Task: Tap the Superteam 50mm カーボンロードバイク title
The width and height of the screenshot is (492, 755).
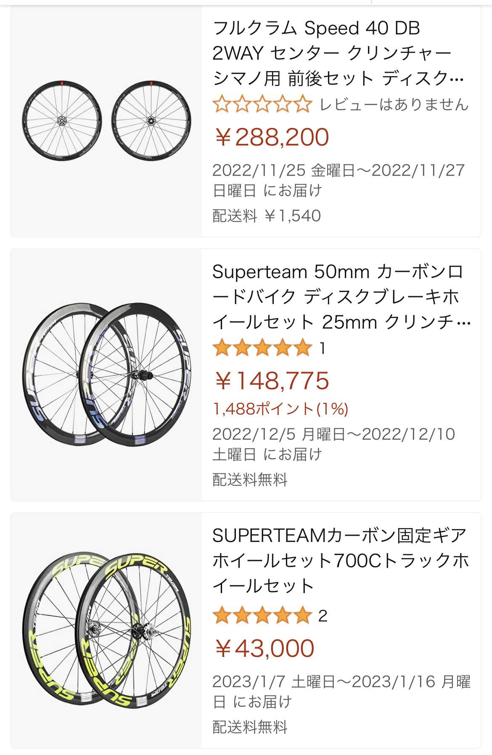Action: coord(341,297)
